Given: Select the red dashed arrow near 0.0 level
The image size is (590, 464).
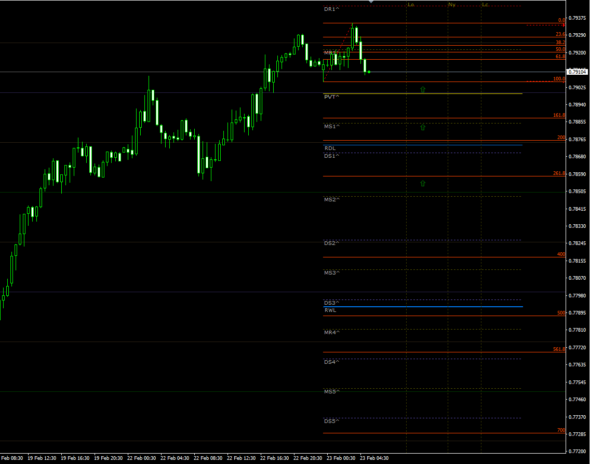Looking at the screenshot, I should [546, 25].
